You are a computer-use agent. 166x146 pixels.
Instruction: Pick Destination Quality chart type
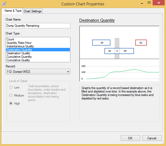38,53
